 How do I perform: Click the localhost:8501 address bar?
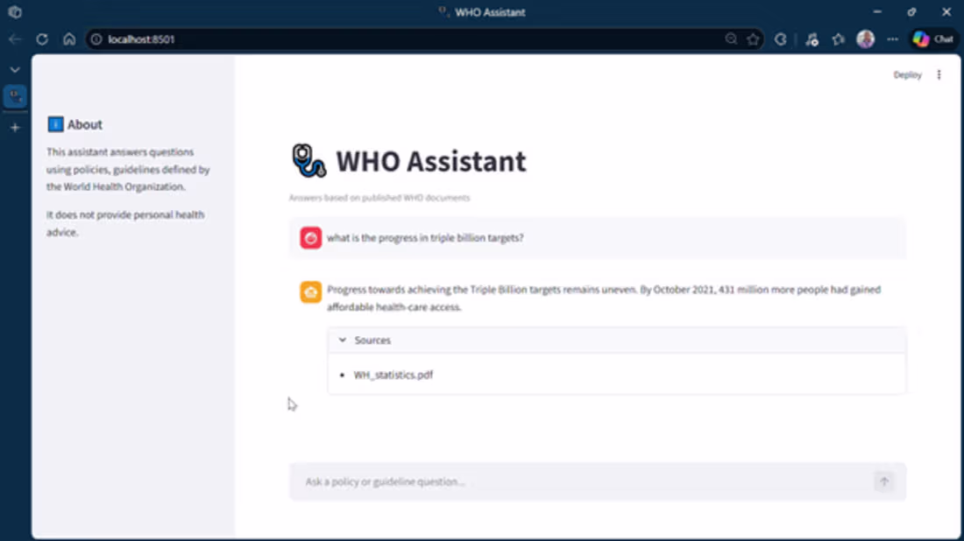(424, 39)
